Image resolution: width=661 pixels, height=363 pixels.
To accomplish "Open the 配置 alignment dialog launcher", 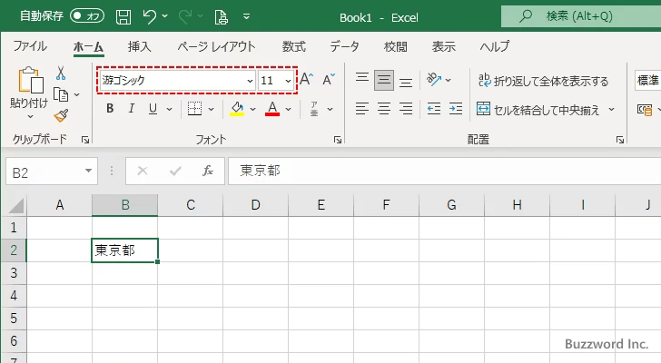I will point(620,140).
